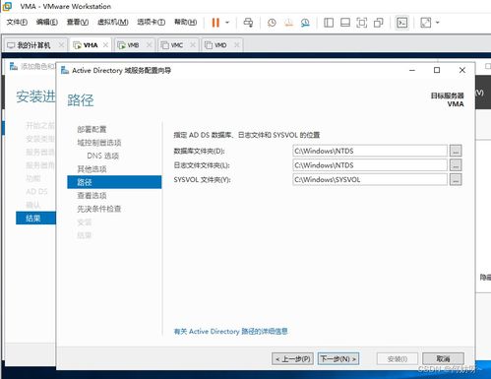Select 查看选项 step in wizard
Screen dimensions: 491x379
tap(92, 196)
